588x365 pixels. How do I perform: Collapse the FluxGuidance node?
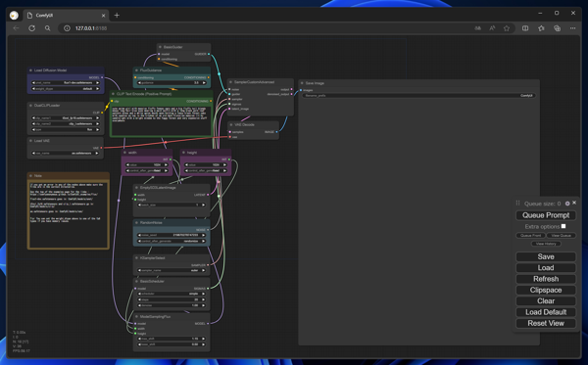[136, 70]
